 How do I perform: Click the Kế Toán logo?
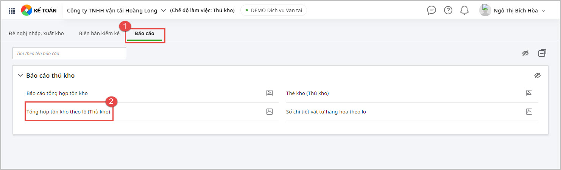tap(39, 11)
